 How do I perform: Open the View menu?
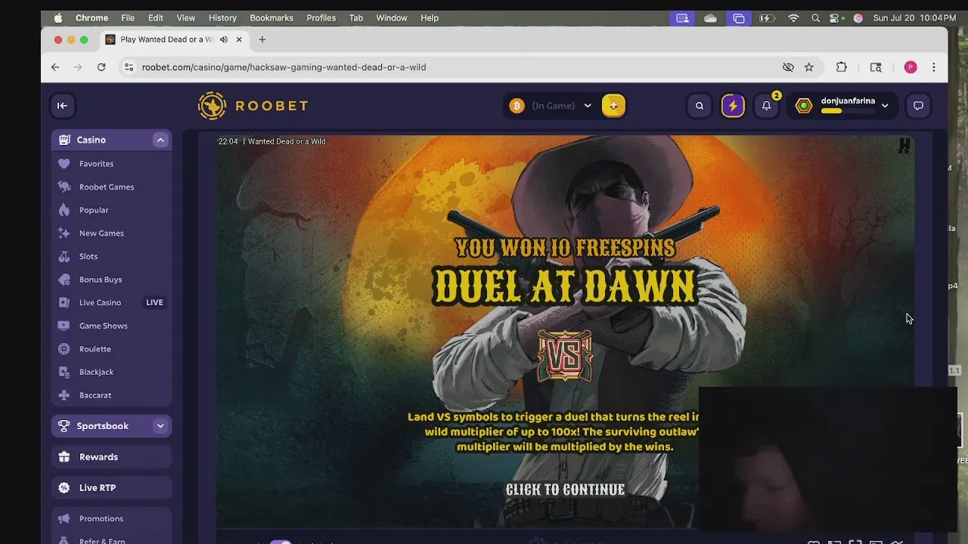point(185,17)
